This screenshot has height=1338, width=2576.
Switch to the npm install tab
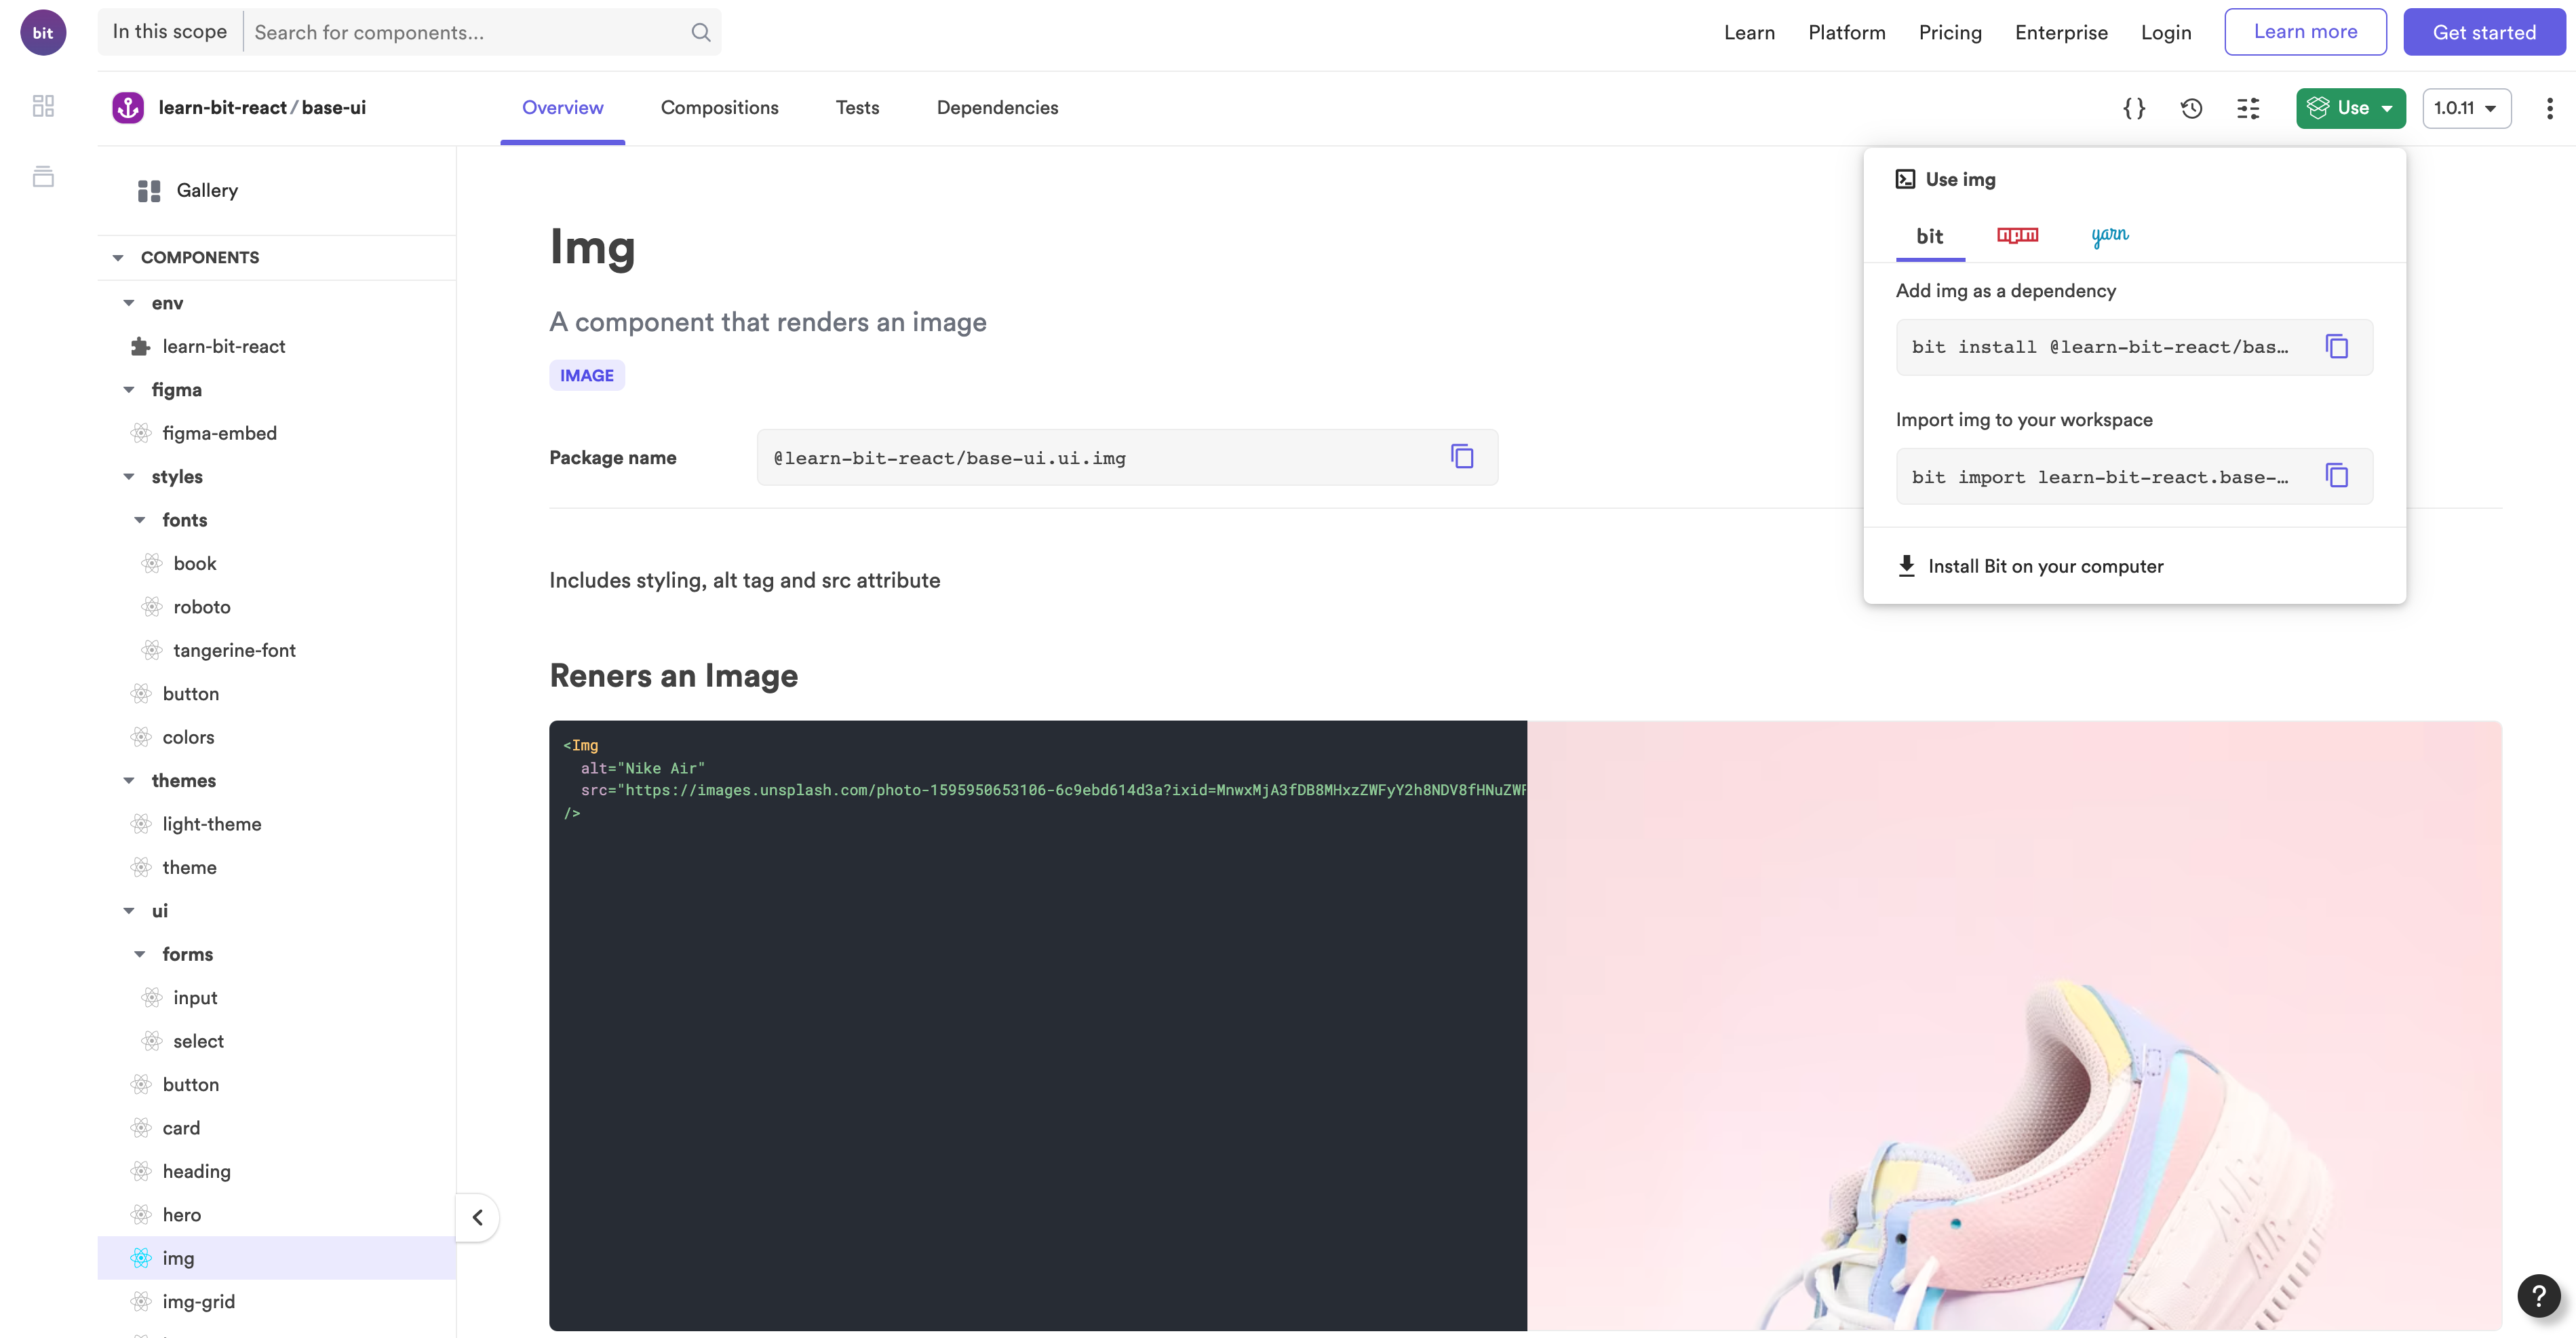pos(2017,235)
